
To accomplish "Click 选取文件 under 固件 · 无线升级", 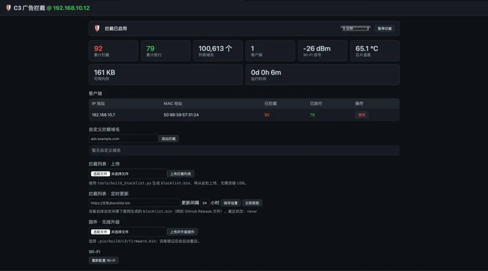I will tap(100, 232).
